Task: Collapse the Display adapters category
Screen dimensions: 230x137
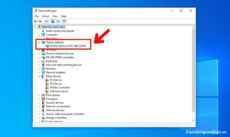Action: click(39, 42)
